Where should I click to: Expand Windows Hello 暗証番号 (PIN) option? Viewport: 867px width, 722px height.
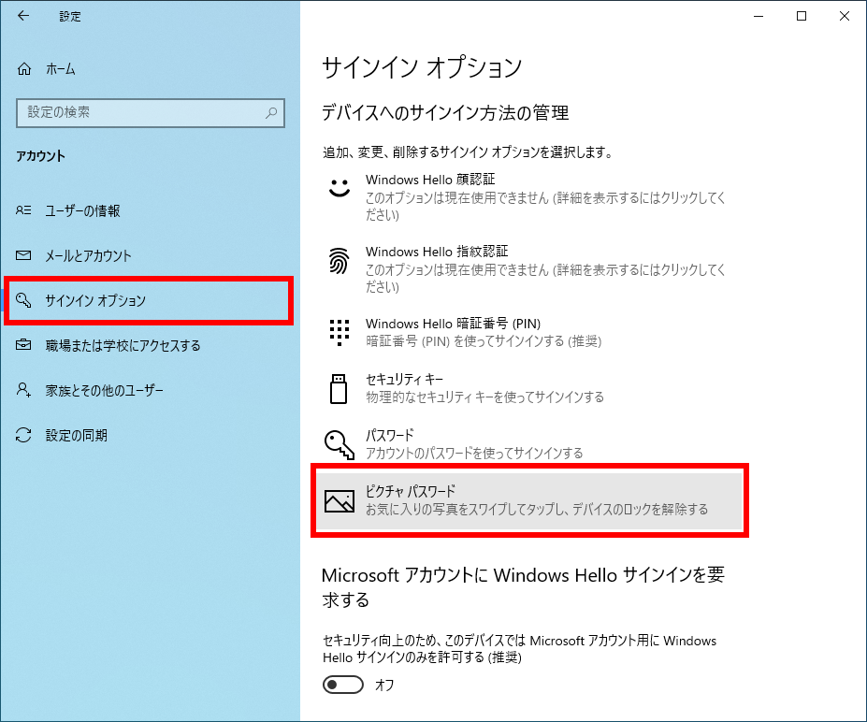click(x=529, y=332)
